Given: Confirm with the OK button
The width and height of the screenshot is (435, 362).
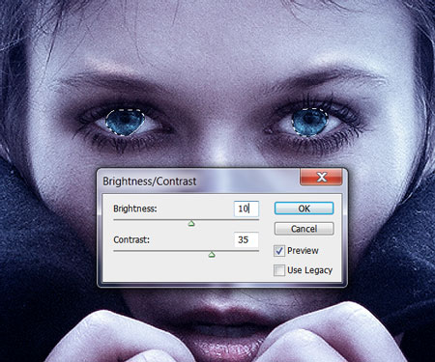Looking at the screenshot, I should 304,209.
